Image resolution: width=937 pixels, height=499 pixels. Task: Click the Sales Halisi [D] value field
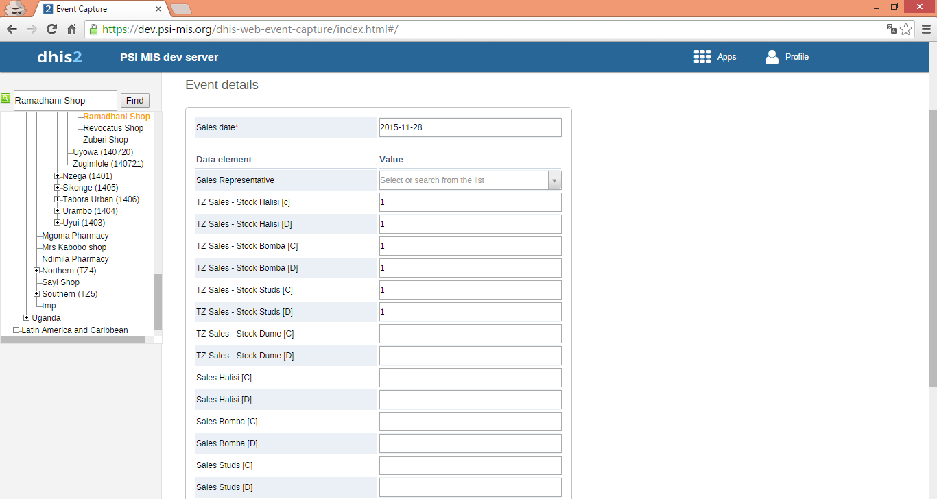click(471, 400)
